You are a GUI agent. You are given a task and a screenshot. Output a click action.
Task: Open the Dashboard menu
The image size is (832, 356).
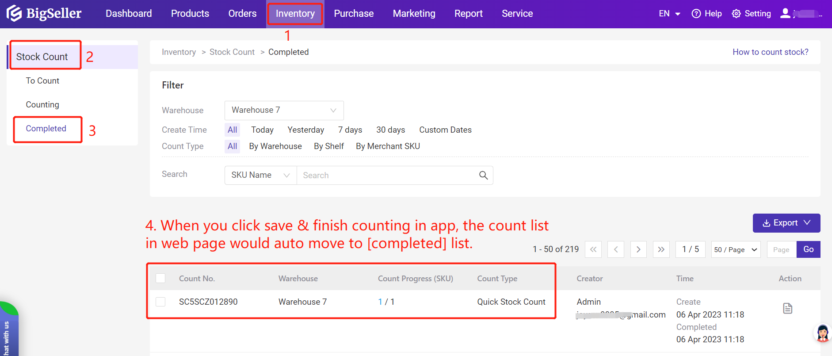pos(129,14)
